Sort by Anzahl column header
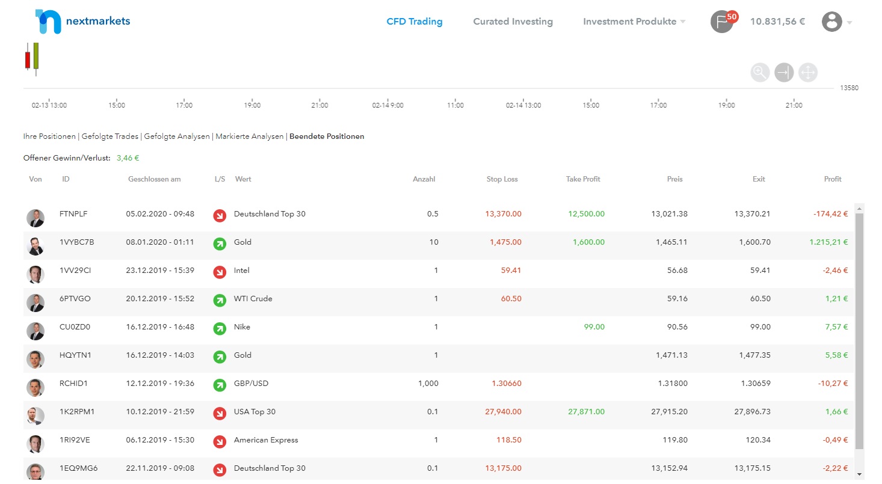The width and height of the screenshot is (882, 484). pos(424,179)
